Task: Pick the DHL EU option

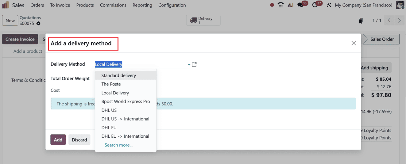Action: [x=126, y=128]
